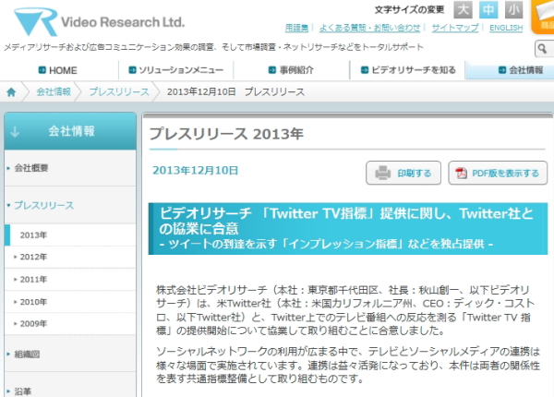Switch to the ENGLISH site
This screenshot has width=554, height=397.
click(506, 28)
